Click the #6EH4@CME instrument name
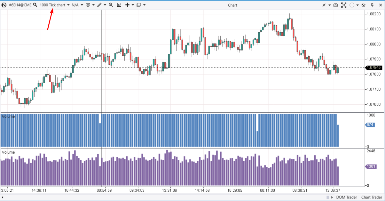Screen dimensions: 385x201 [20, 5]
